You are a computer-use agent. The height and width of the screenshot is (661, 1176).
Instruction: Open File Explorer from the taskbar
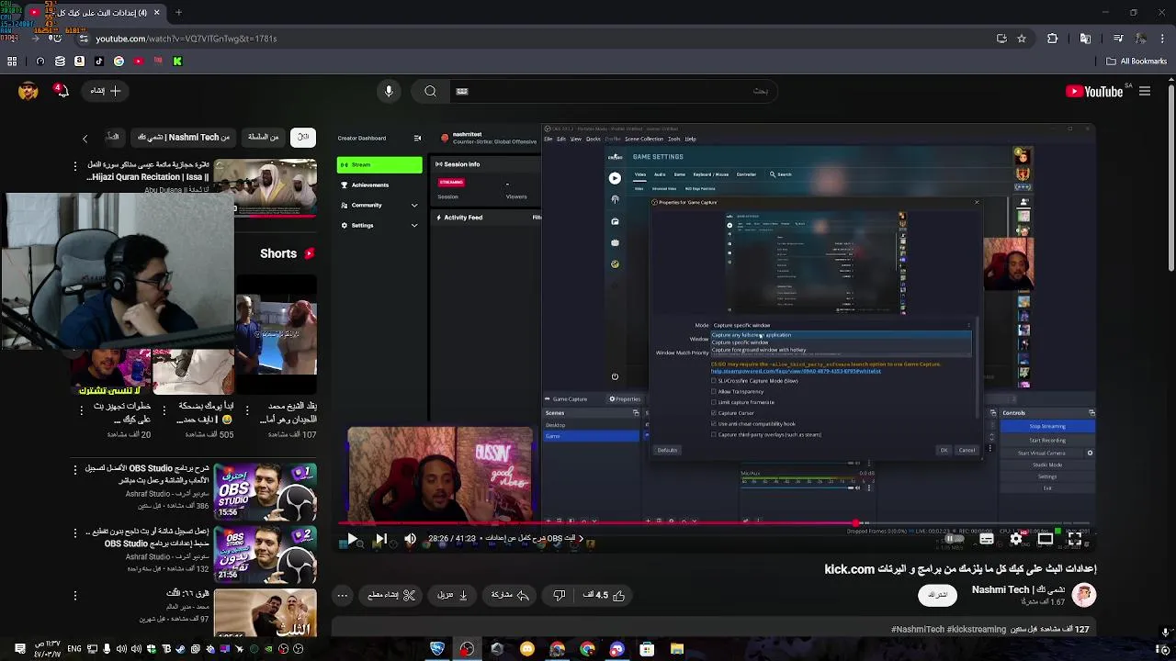(677, 649)
